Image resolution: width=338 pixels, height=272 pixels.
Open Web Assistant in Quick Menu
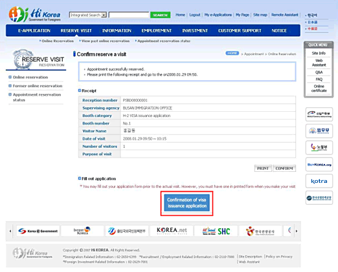tap(319, 63)
